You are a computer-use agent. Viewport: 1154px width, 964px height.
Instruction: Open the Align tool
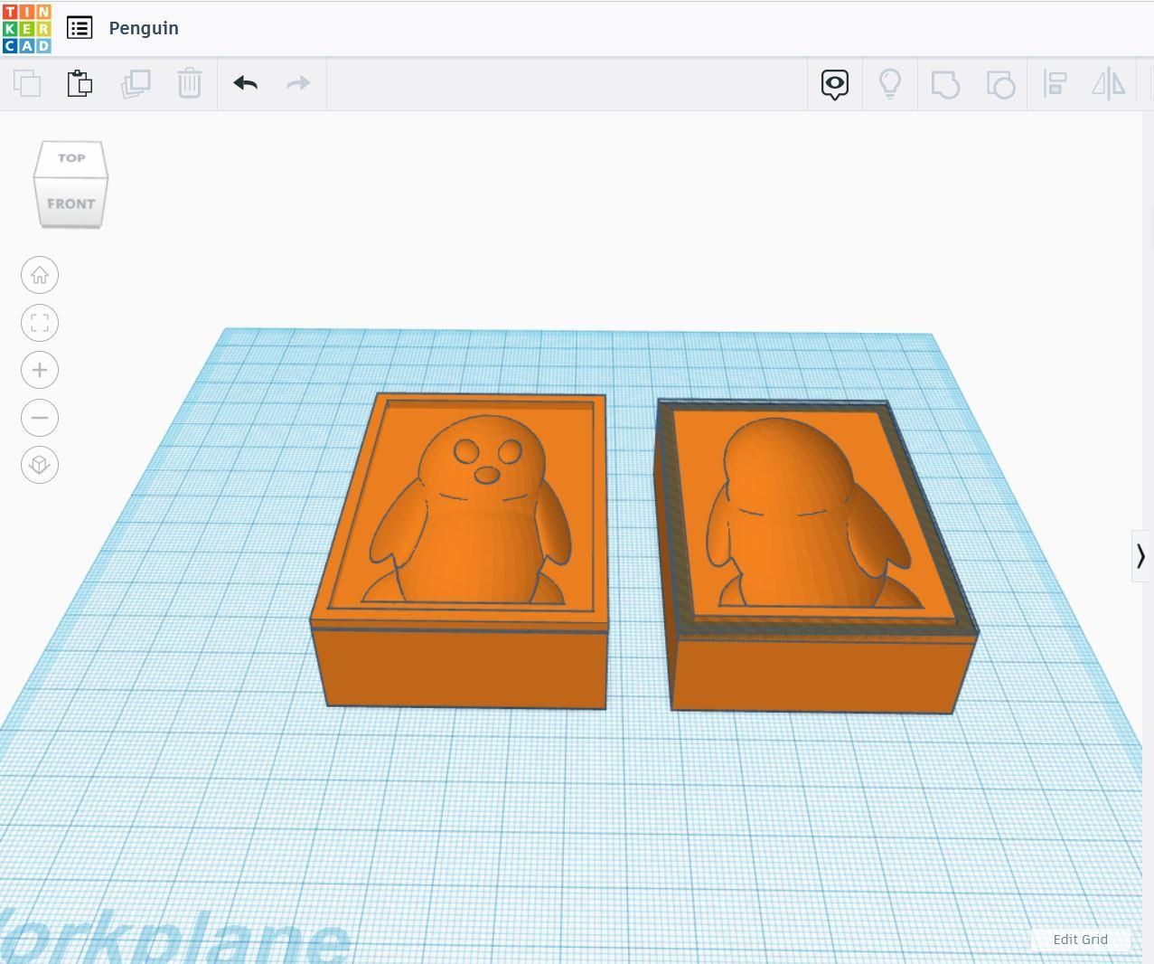click(1055, 83)
